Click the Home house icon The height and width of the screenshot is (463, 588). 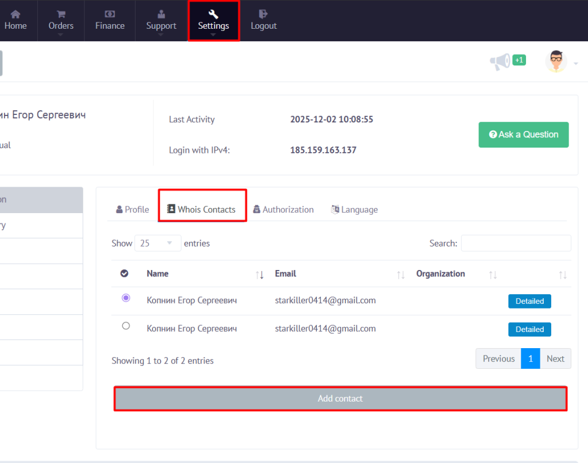coord(16,14)
